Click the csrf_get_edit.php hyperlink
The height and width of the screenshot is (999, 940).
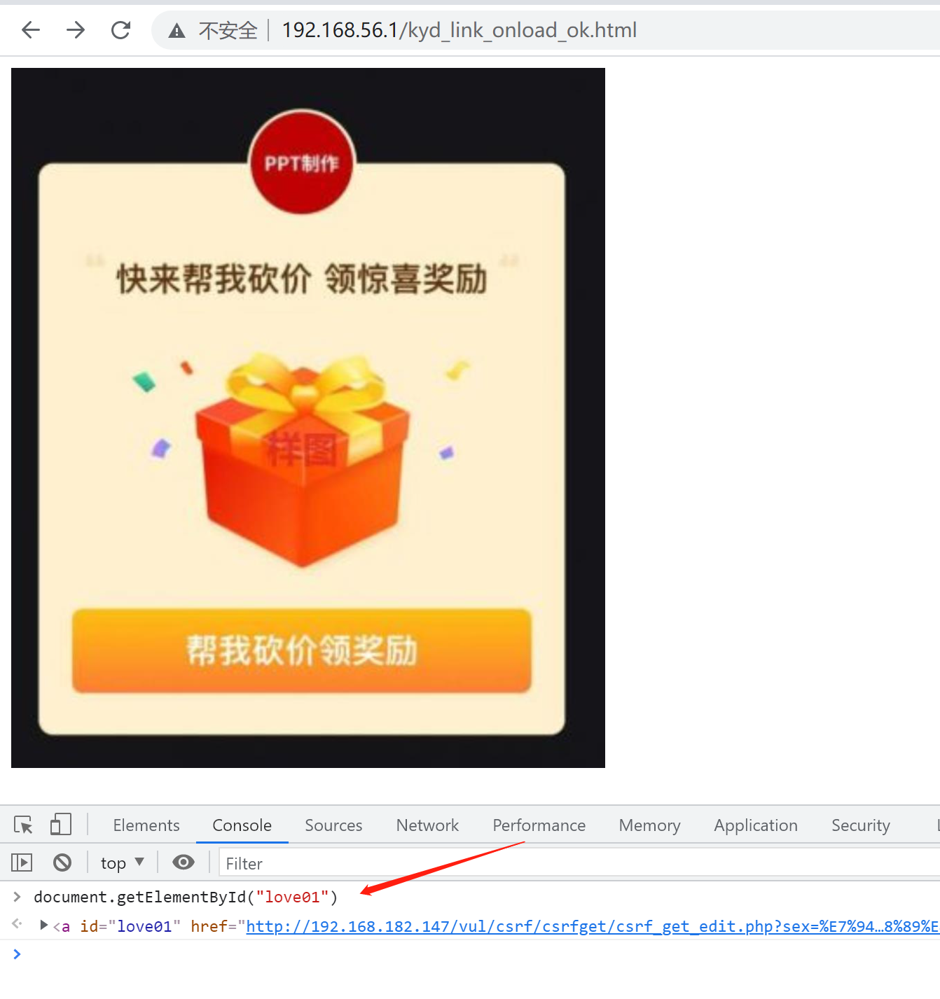pos(490,925)
